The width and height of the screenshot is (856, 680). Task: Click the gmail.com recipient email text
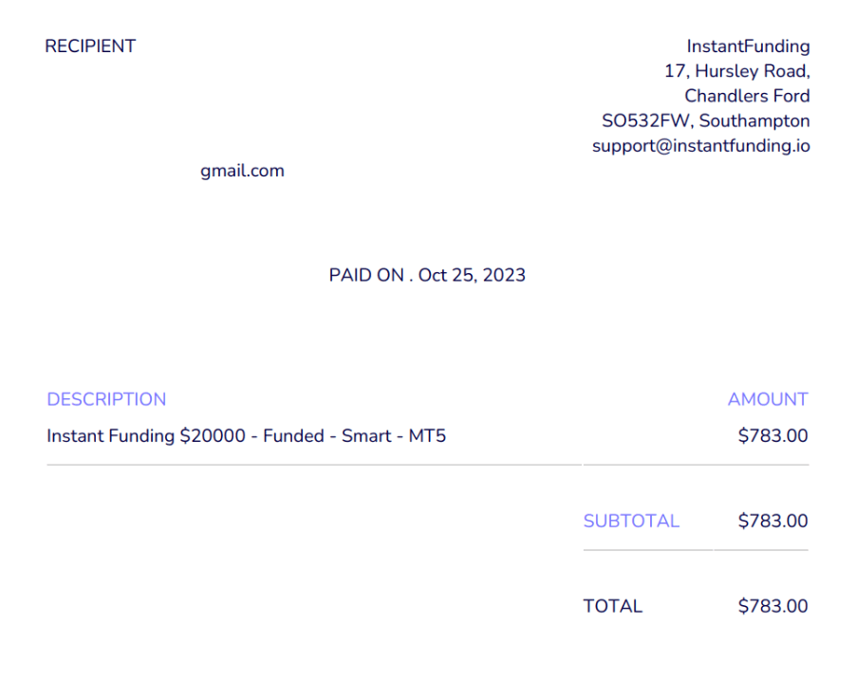[x=242, y=172]
